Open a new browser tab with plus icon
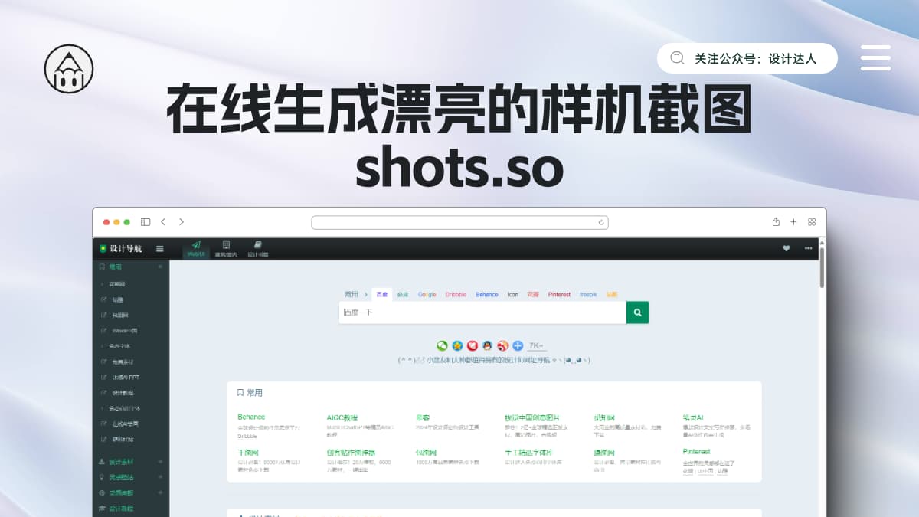The height and width of the screenshot is (517, 919). click(x=793, y=222)
